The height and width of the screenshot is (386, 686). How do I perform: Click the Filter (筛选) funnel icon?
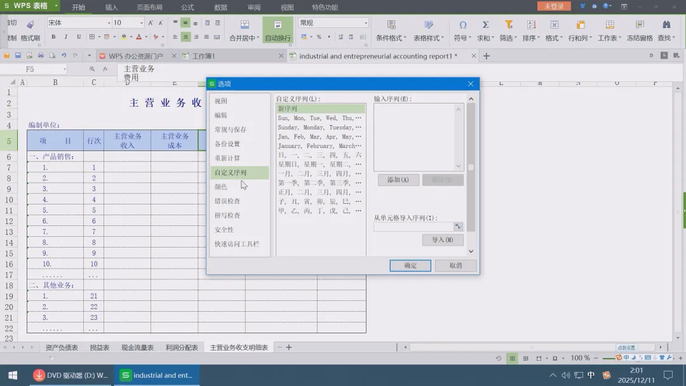point(508,25)
